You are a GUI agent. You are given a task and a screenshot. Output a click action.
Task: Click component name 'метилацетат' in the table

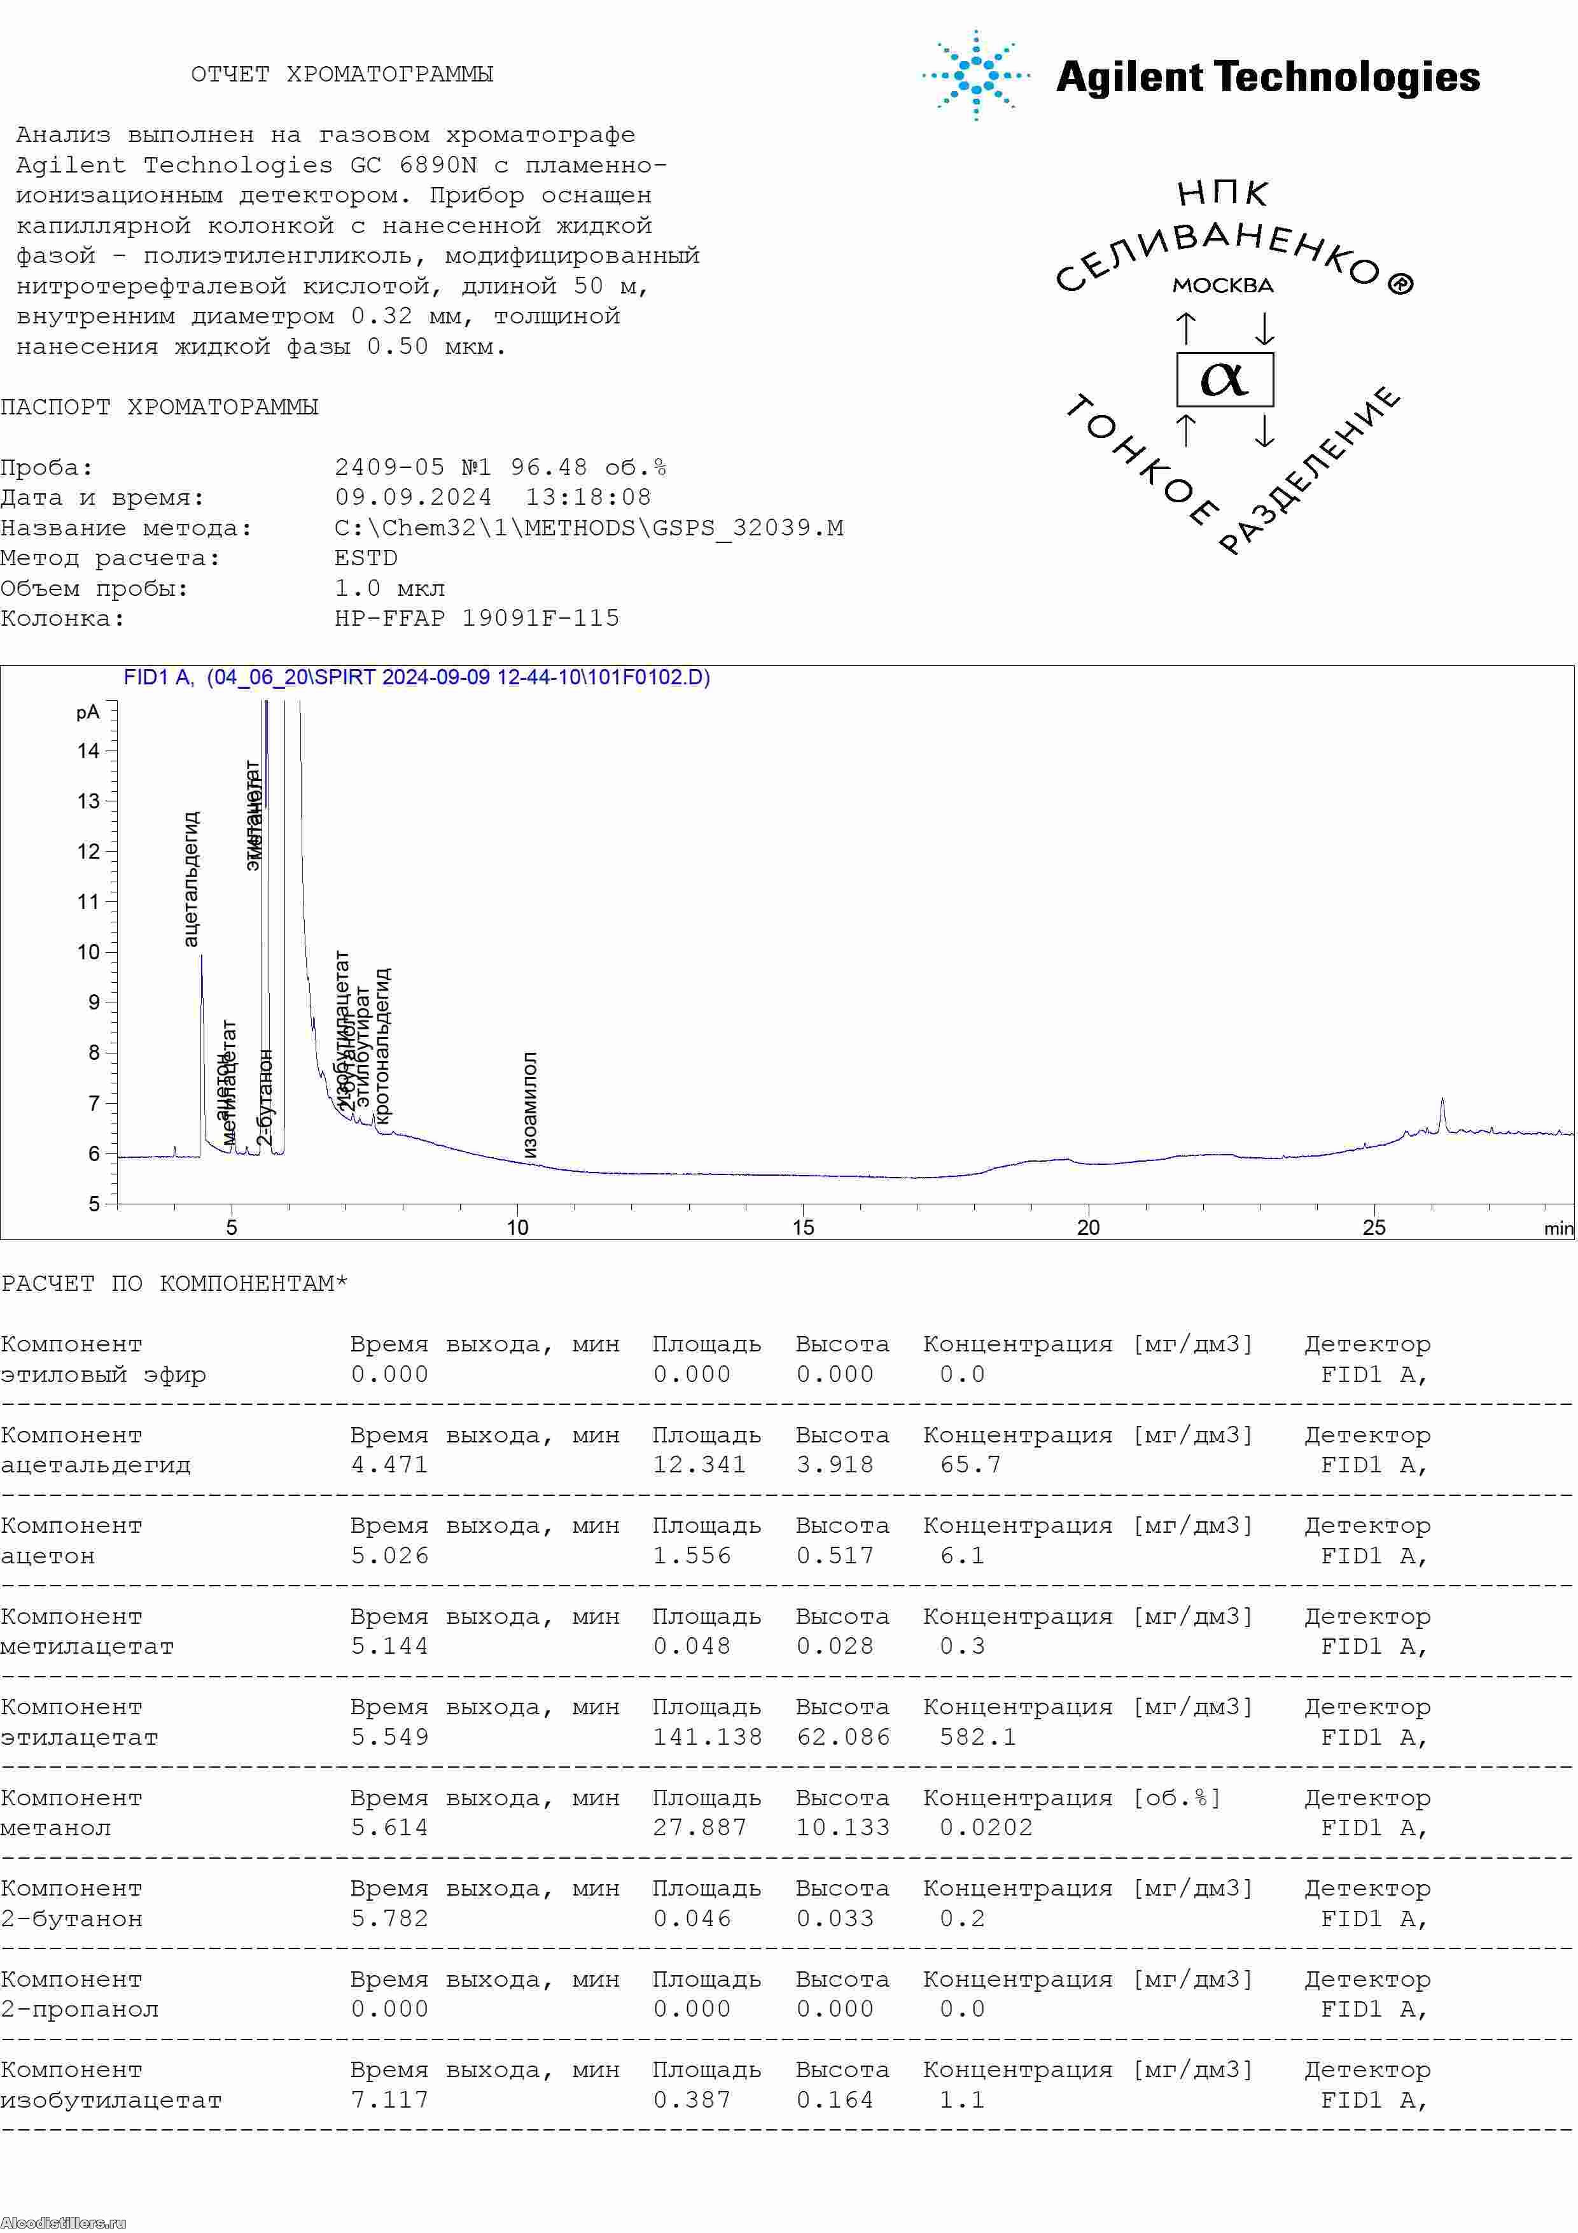click(88, 1647)
